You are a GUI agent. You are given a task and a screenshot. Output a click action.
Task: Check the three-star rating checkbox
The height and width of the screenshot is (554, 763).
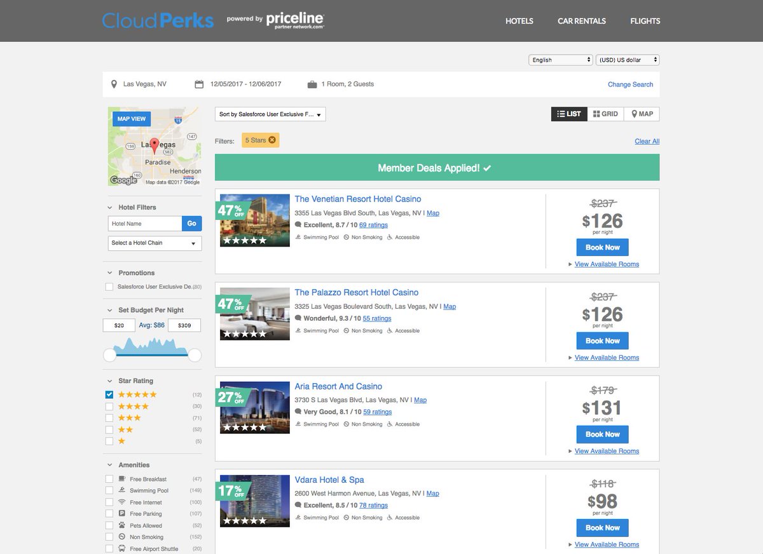pyautogui.click(x=109, y=417)
